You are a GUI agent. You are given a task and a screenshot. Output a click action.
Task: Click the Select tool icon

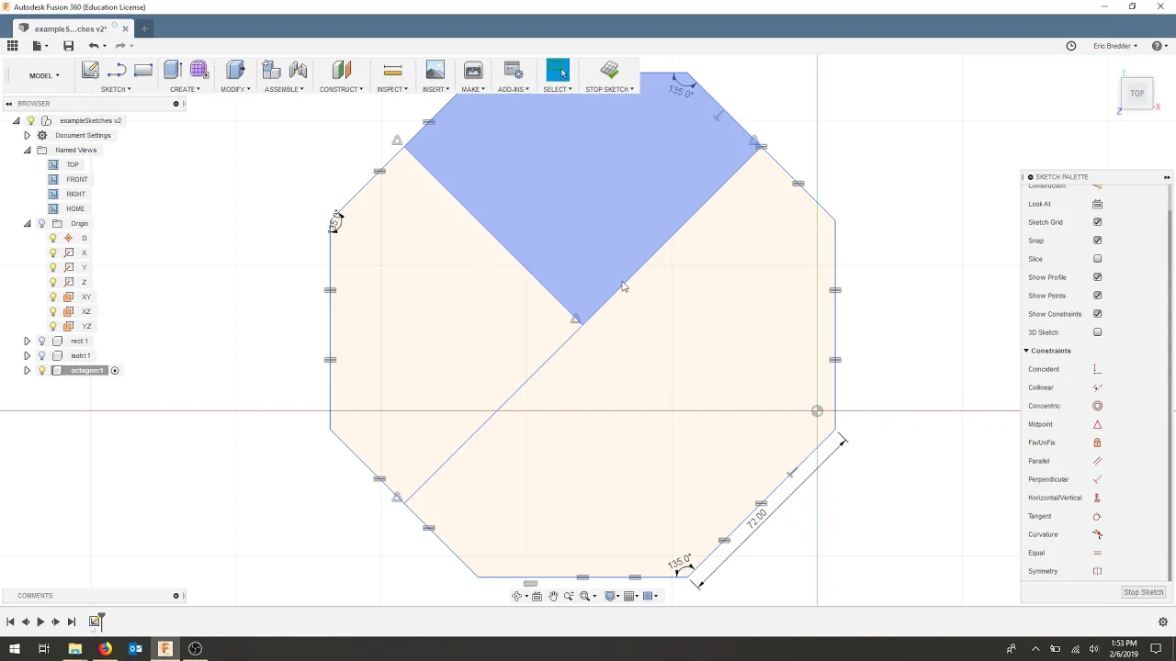(558, 70)
